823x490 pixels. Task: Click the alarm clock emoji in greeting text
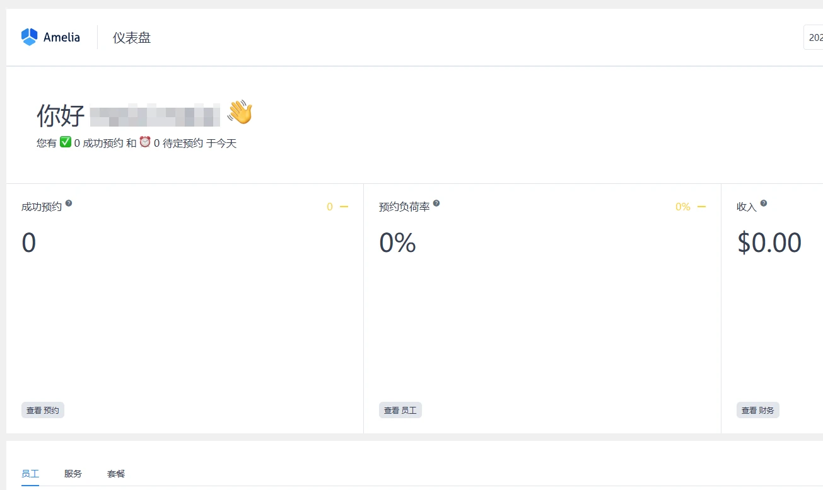(x=145, y=142)
